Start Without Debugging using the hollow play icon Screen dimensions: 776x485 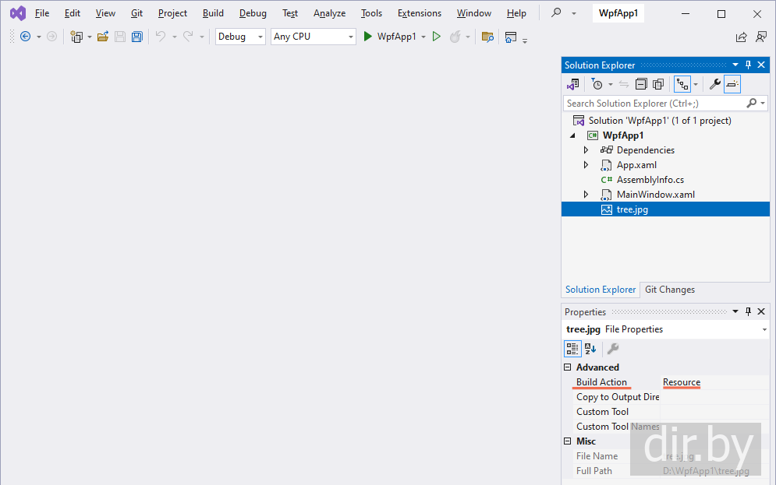tap(437, 37)
